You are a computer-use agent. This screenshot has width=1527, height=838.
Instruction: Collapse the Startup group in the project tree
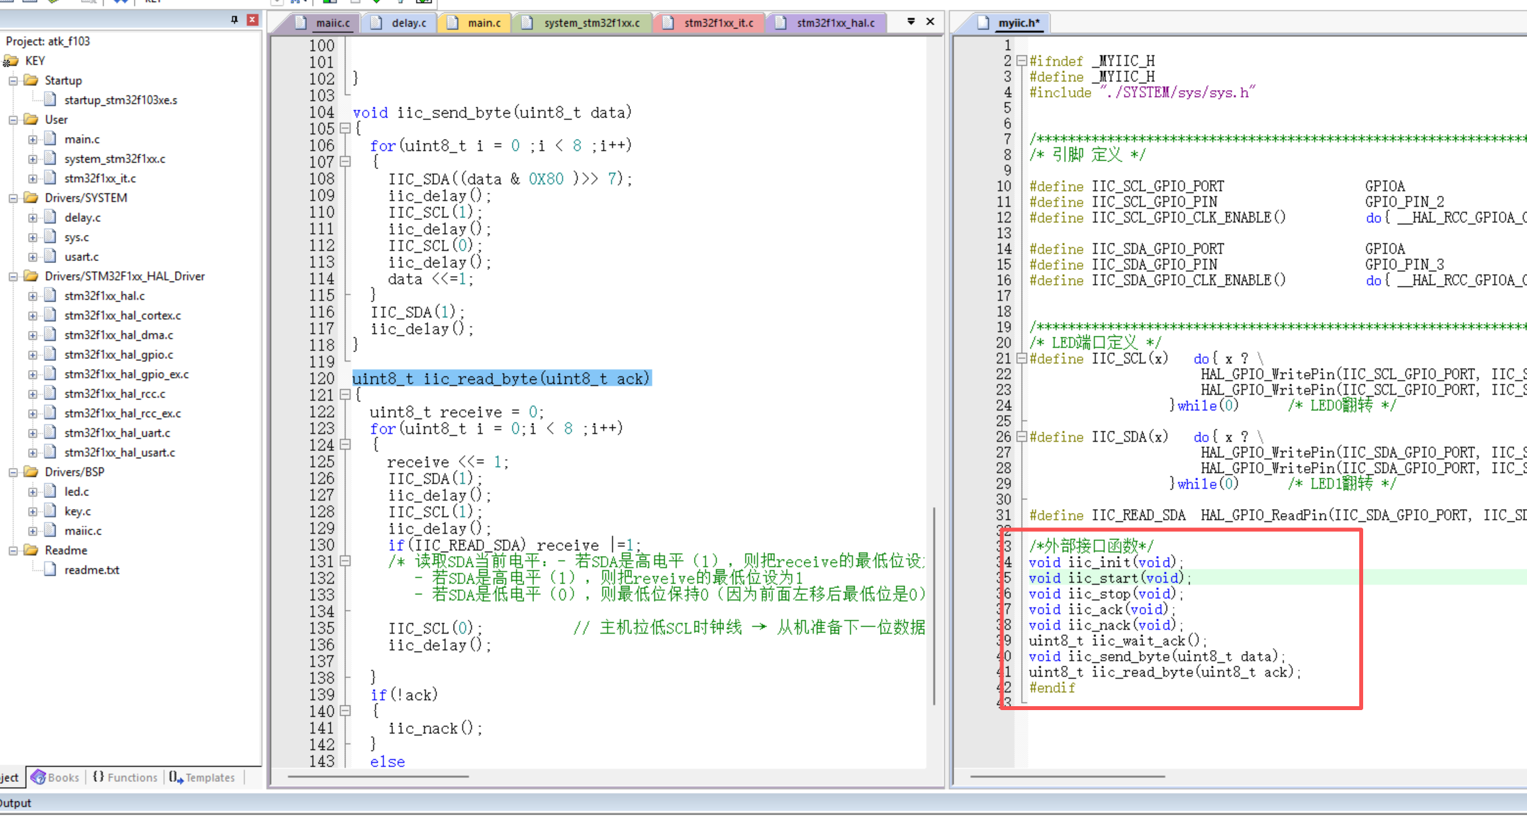coord(13,81)
